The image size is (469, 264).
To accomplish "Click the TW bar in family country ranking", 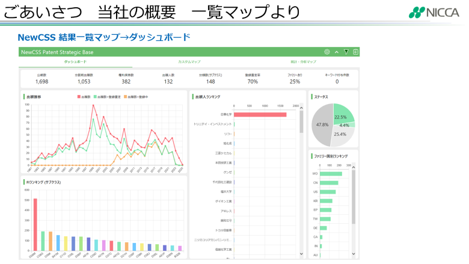I will pos(325,219).
